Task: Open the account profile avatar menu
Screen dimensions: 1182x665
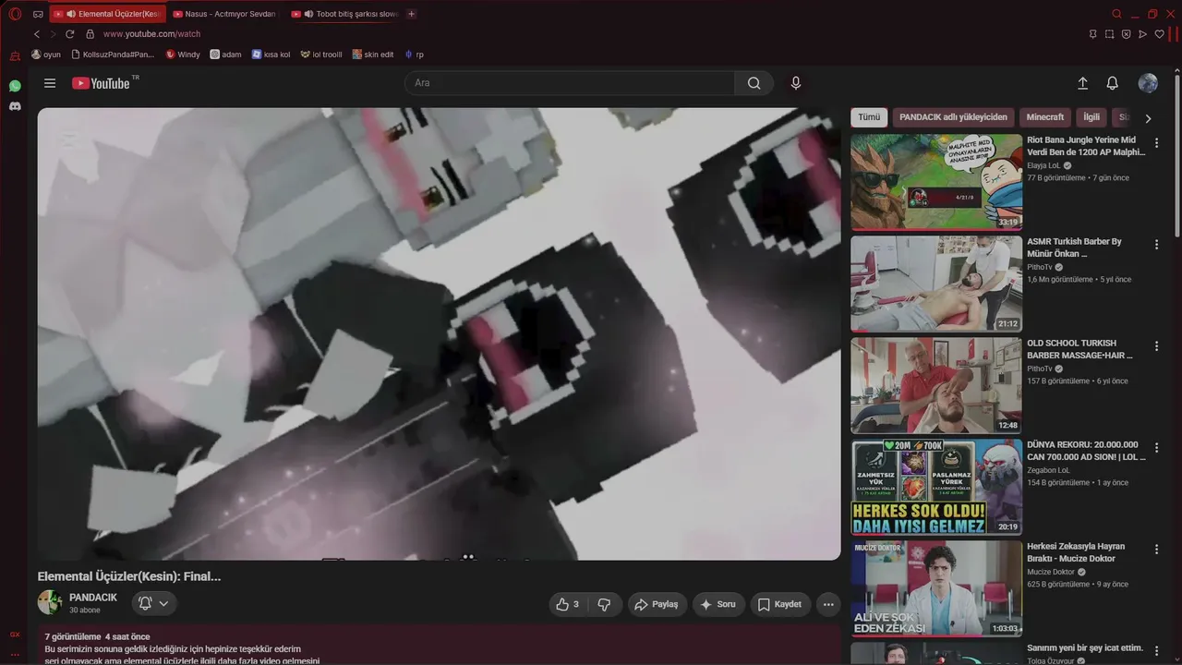Action: (1148, 83)
